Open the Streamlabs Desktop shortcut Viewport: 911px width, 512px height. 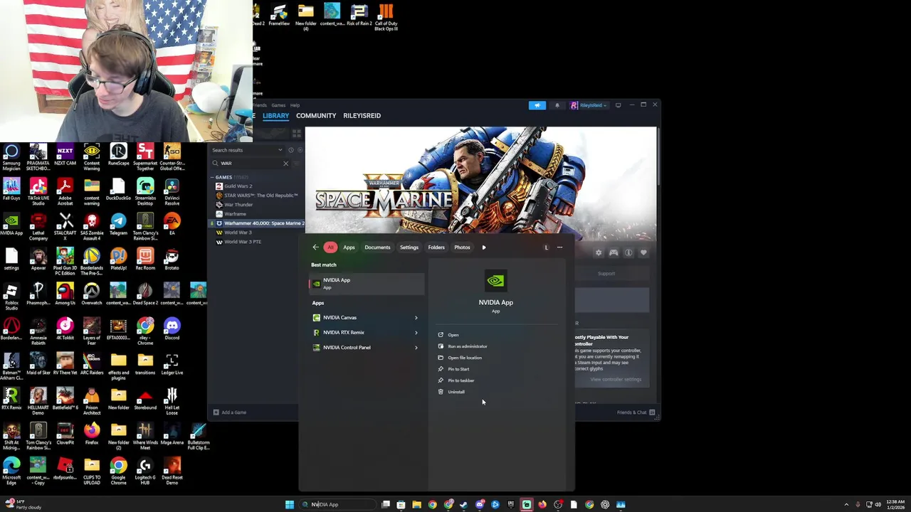tap(145, 190)
